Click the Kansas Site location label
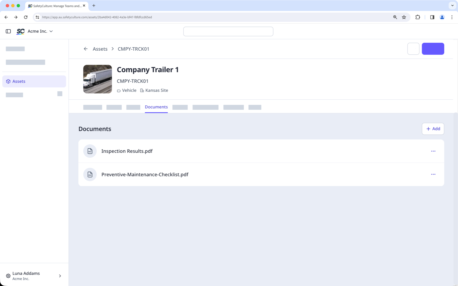Viewport: 458px width, 286px height. point(154,90)
